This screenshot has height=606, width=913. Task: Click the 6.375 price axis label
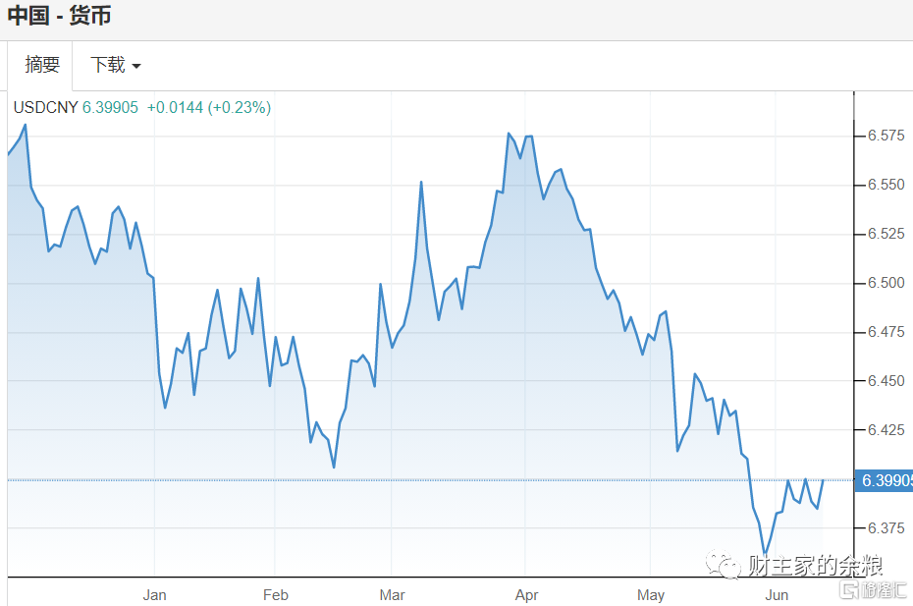[886, 528]
